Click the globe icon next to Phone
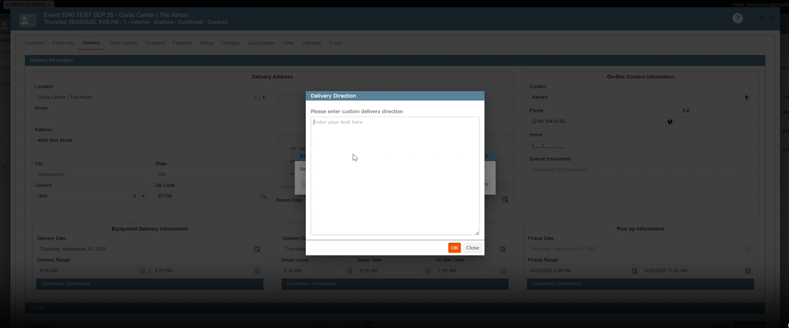The width and height of the screenshot is (789, 328). [670, 122]
